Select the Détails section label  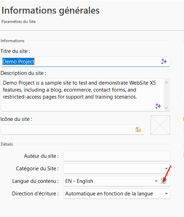click(7, 144)
